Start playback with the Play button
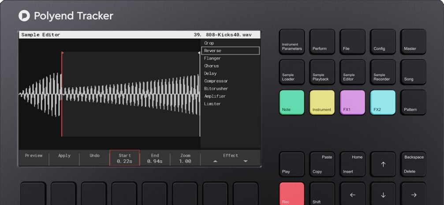The height and width of the screenshot is (205, 444). pyautogui.click(x=291, y=164)
